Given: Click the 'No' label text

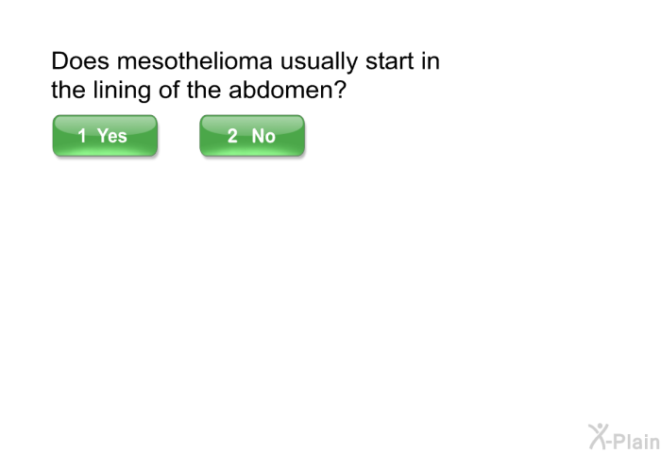Looking at the screenshot, I should click(x=263, y=136).
